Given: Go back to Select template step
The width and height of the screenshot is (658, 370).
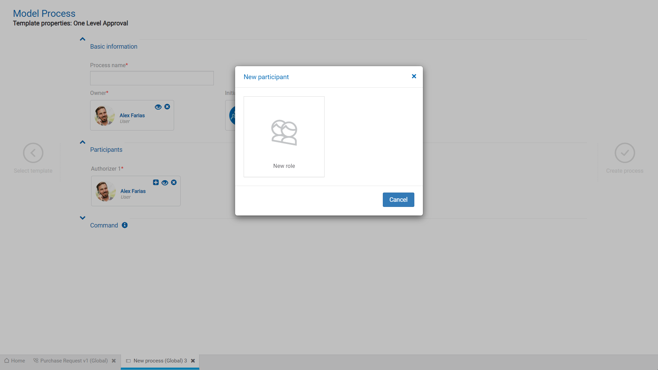Looking at the screenshot, I should 33,153.
